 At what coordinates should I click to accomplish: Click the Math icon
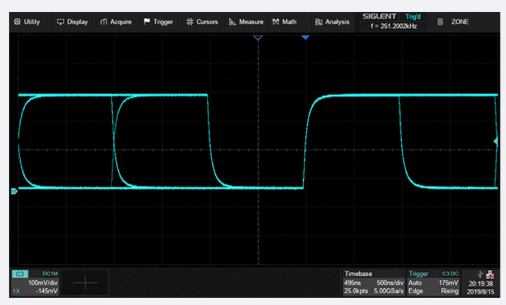[x=276, y=22]
